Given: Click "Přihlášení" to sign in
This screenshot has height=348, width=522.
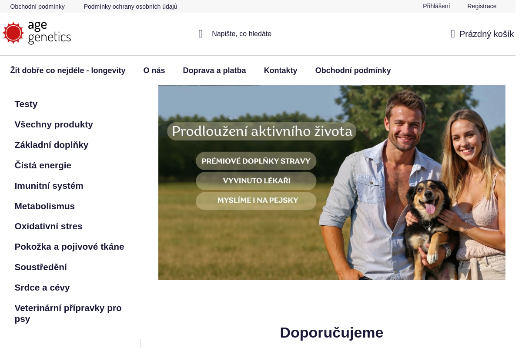Looking at the screenshot, I should click(436, 6).
